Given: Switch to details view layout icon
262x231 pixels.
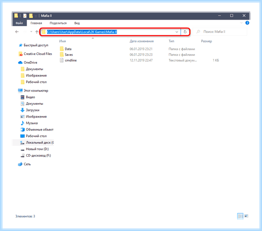Looking at the screenshot, I should tap(240, 216).
